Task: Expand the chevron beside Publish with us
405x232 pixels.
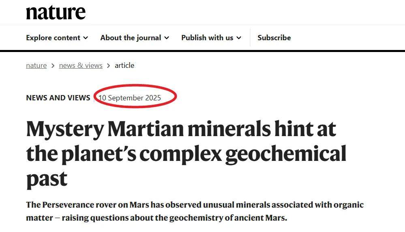Action: [x=239, y=38]
